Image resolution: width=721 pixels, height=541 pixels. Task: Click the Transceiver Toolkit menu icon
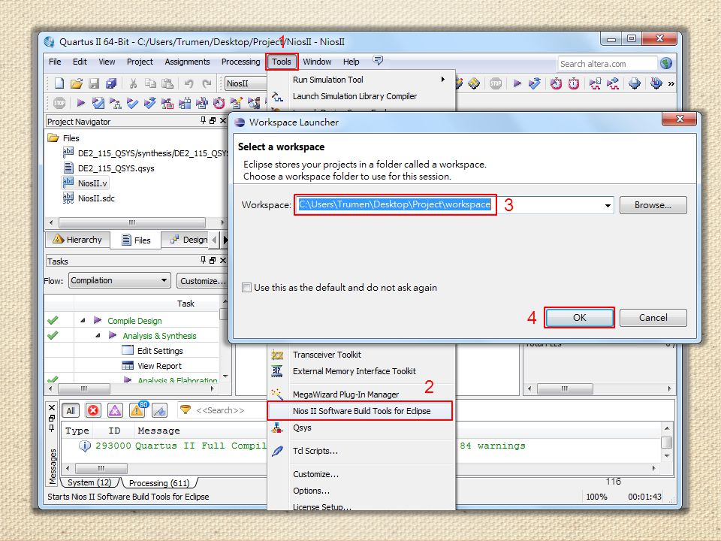point(277,355)
